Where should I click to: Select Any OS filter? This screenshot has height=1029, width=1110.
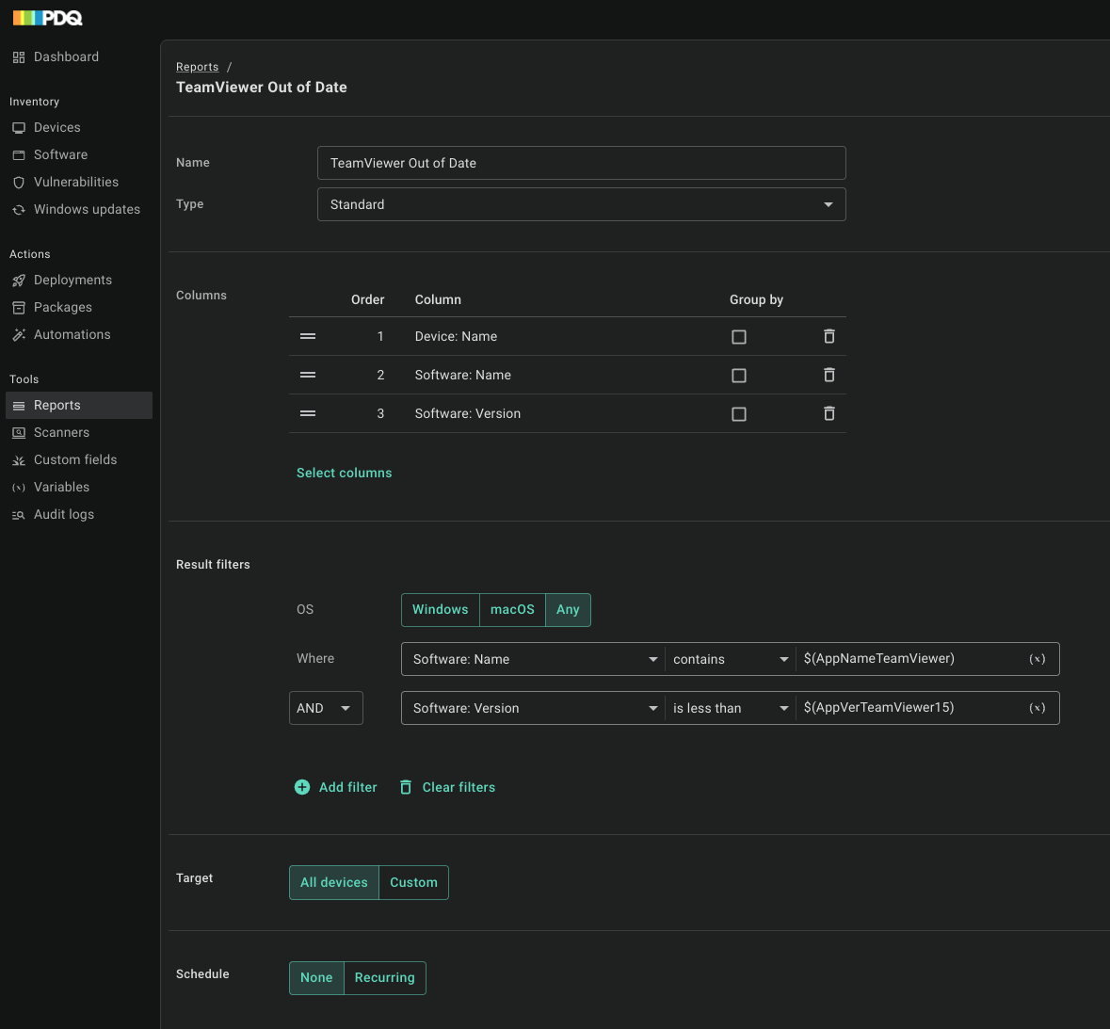568,610
